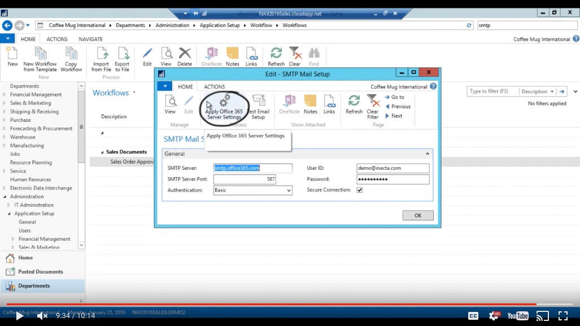Image resolution: width=580 pixels, height=326 pixels.
Task: Click Refresh in the Workflows ribbon
Action: click(276, 56)
